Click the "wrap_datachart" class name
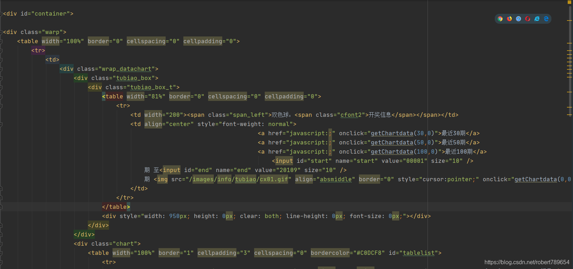The width and height of the screenshot is (573, 269). (x=127, y=69)
